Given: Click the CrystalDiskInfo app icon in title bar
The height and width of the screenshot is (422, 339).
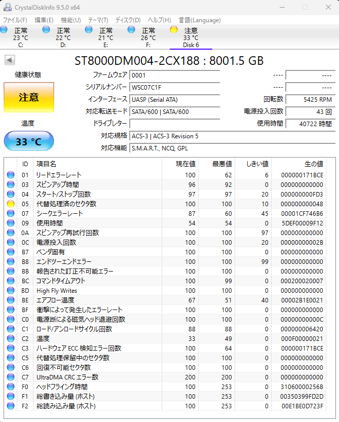Looking at the screenshot, I should [x=7, y=7].
